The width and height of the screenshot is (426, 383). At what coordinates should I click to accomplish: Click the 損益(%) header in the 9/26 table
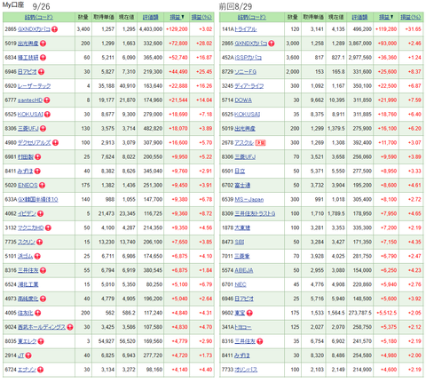pos(201,17)
